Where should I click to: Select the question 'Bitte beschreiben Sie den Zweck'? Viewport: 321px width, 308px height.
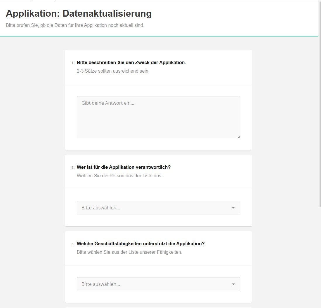point(131,62)
